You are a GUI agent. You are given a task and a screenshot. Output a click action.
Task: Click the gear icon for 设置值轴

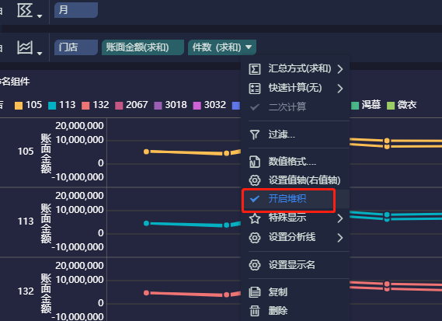pyautogui.click(x=255, y=180)
